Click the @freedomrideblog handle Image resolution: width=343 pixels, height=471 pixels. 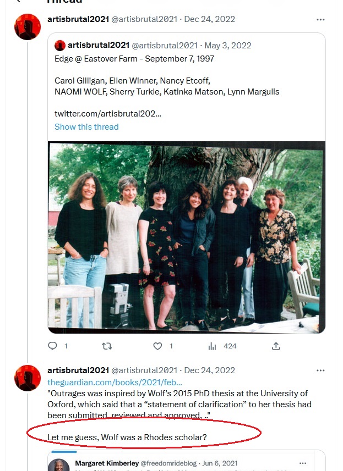click(170, 464)
